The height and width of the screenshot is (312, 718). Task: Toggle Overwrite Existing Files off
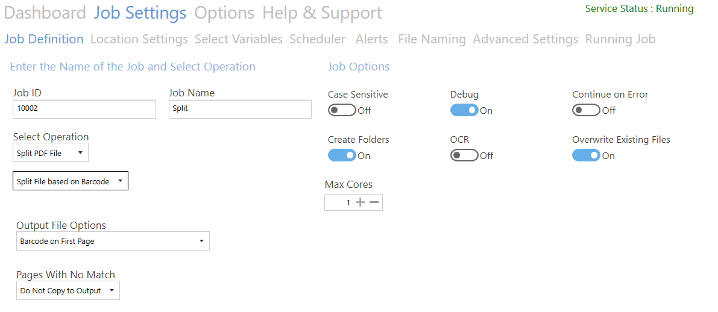point(586,155)
